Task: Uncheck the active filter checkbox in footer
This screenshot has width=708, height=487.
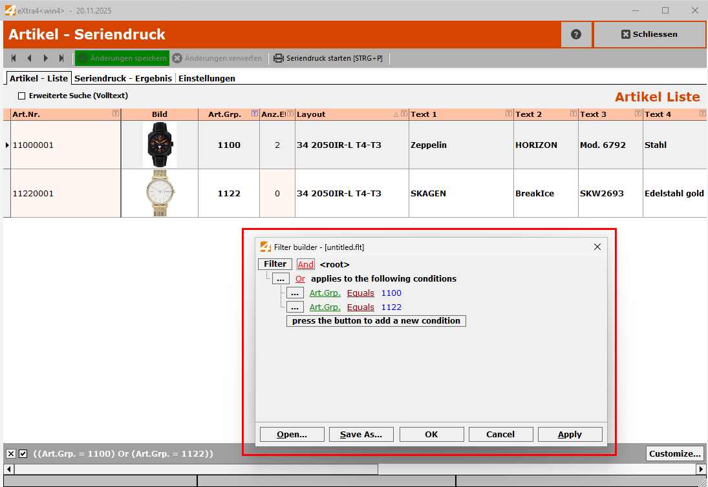Action: point(23,454)
